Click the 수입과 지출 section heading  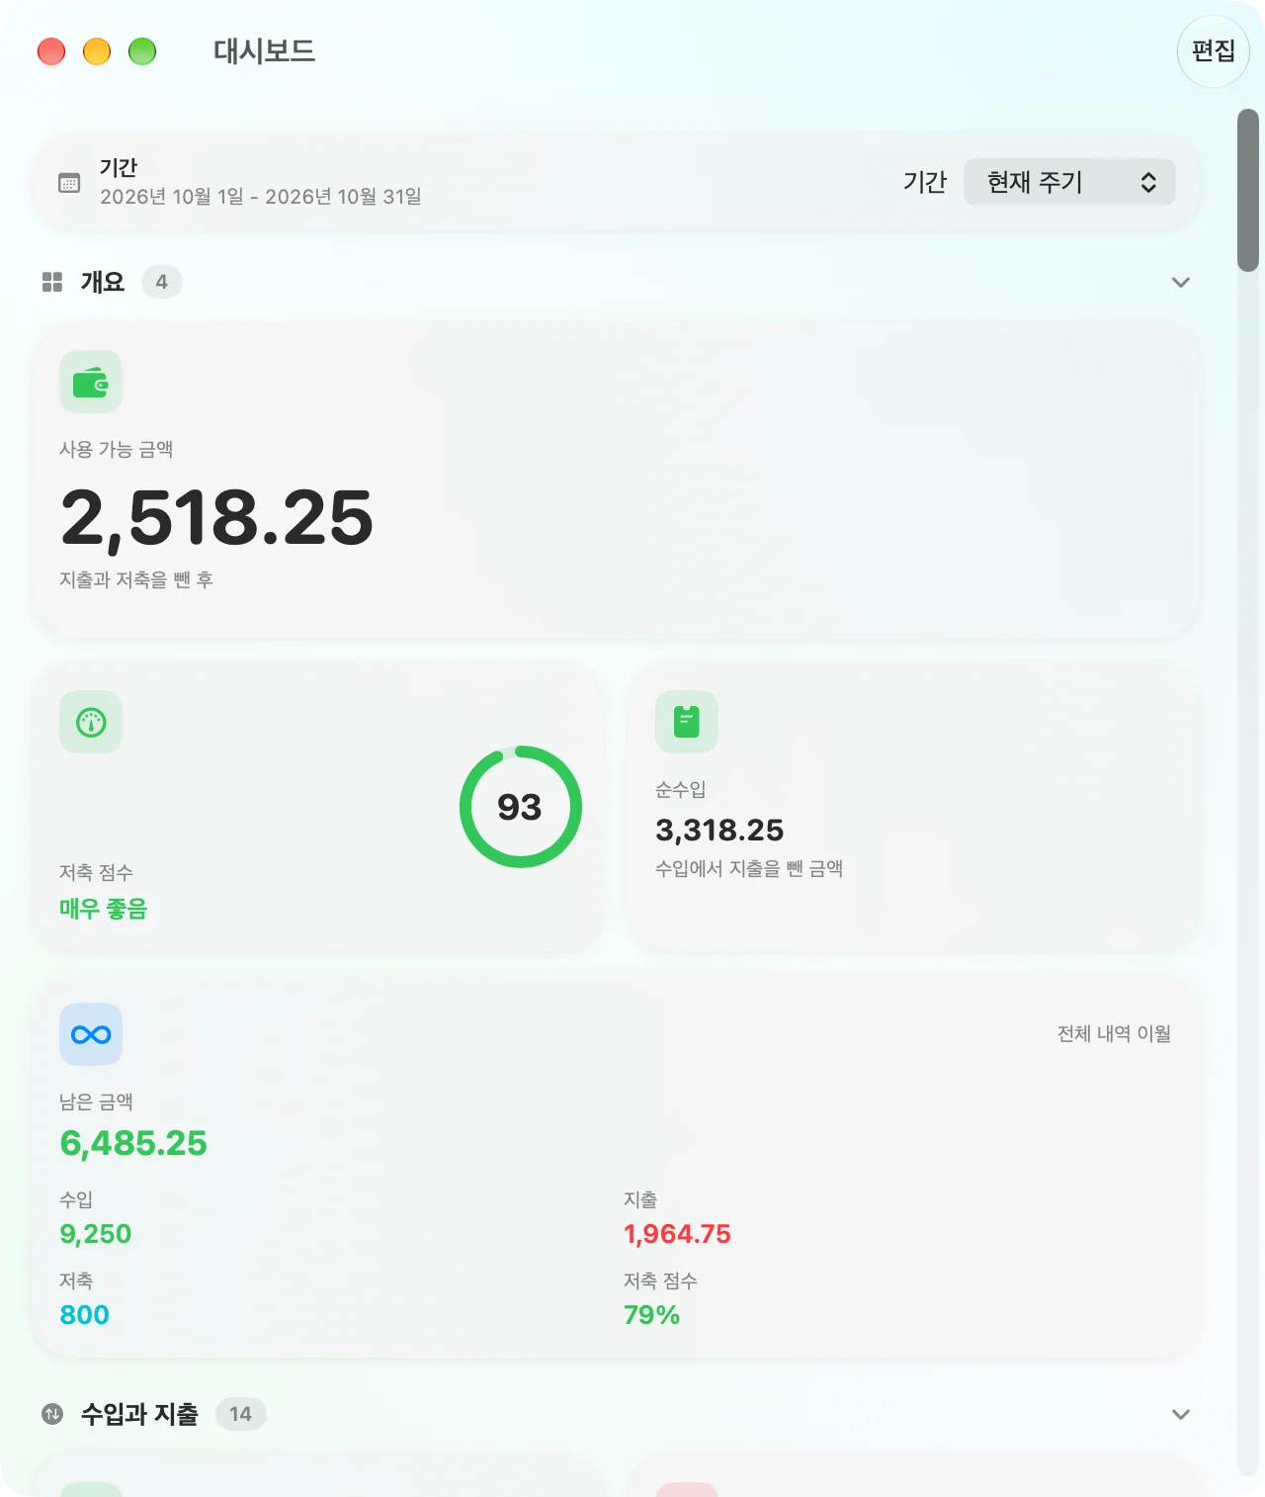(139, 1414)
